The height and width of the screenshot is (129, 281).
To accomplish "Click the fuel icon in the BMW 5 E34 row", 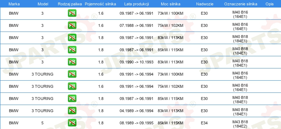I will [x=72, y=123].
